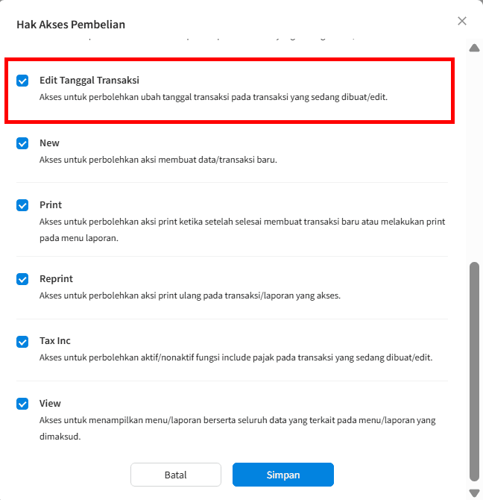The width and height of the screenshot is (483, 500).
Task: Untick the Reprint checkbox
Action: coord(22,279)
